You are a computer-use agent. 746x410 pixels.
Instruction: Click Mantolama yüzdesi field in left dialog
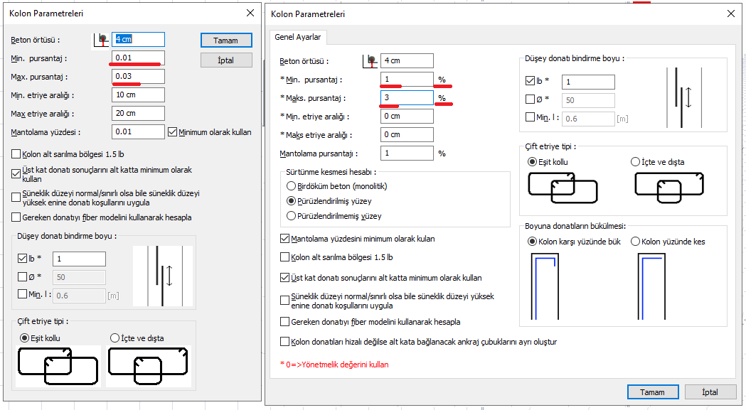click(x=139, y=131)
